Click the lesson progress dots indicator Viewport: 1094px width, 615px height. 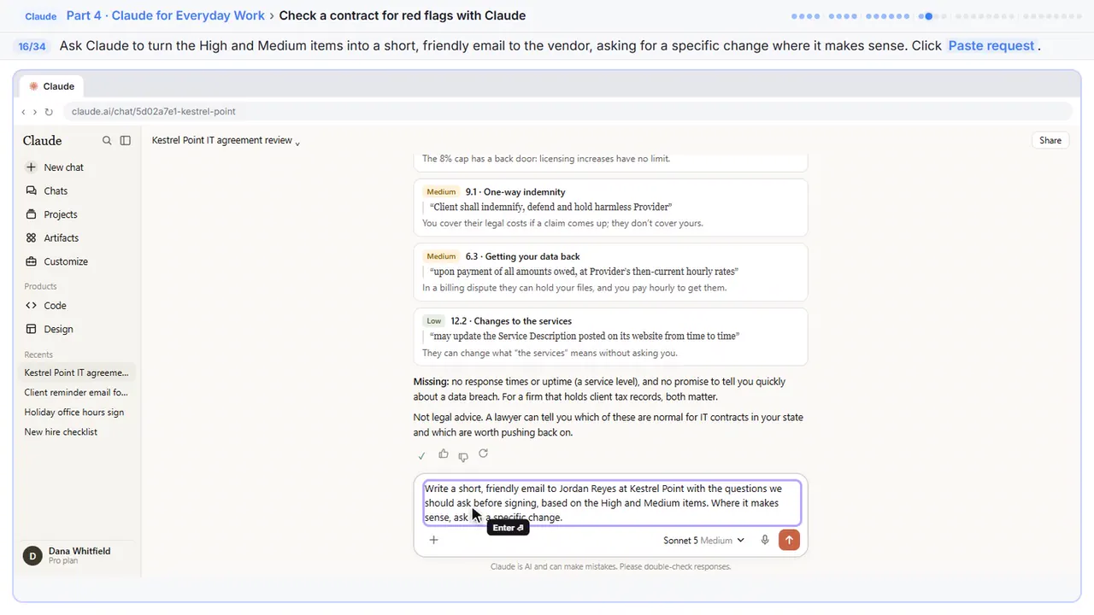point(935,15)
